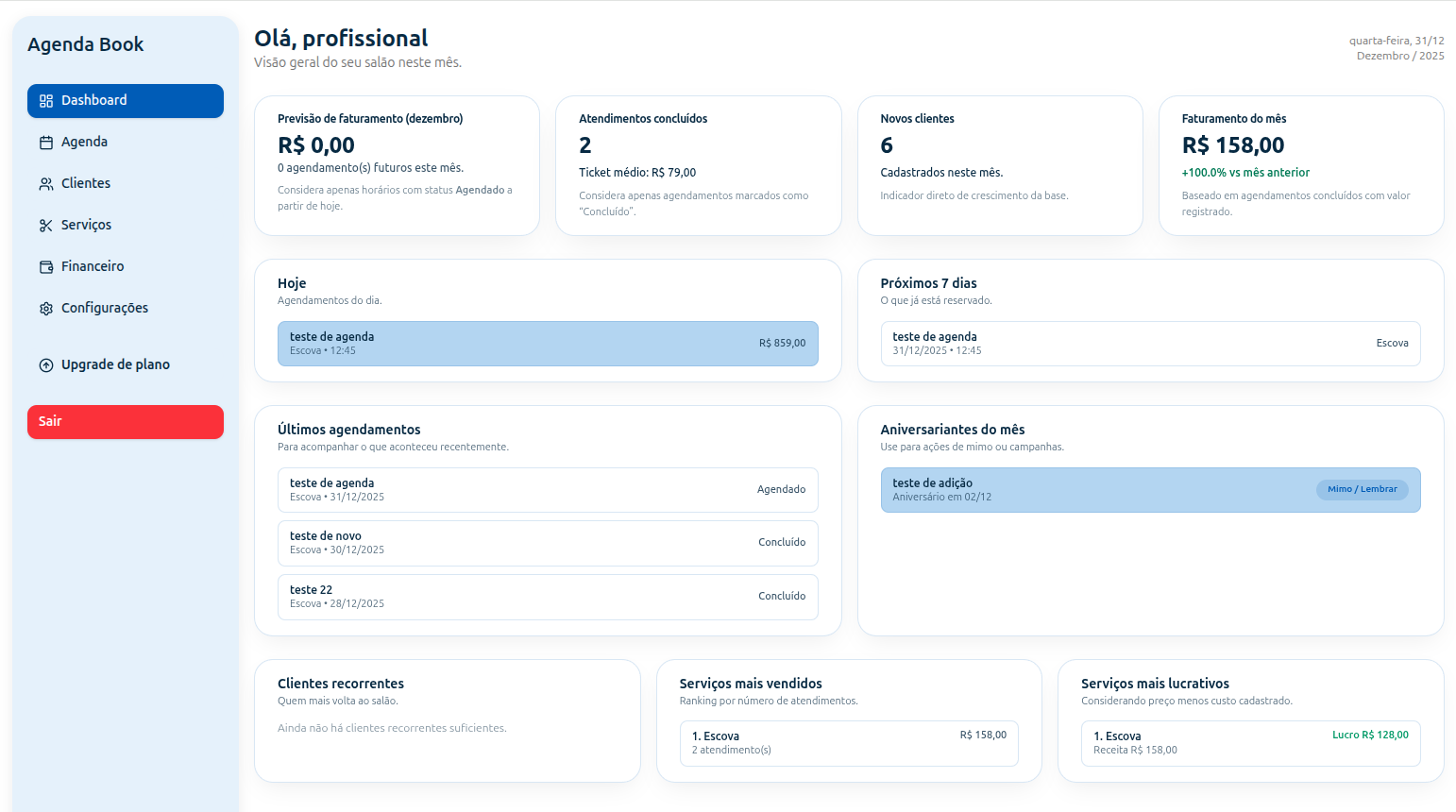1456x812 pixels.
Task: Select the teste de agenda appointment under Hoje
Action: tap(548, 344)
